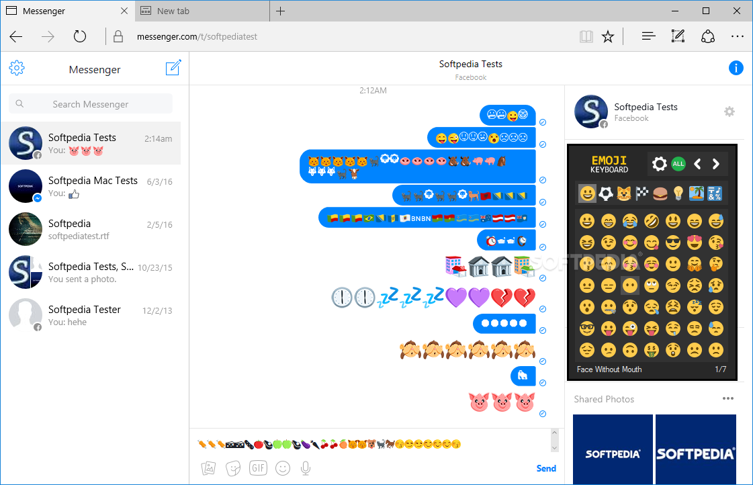753x485 pixels.
Task: Go to previous emoji page
Action: click(697, 164)
